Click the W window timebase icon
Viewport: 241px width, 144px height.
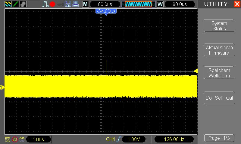click(x=160, y=4)
